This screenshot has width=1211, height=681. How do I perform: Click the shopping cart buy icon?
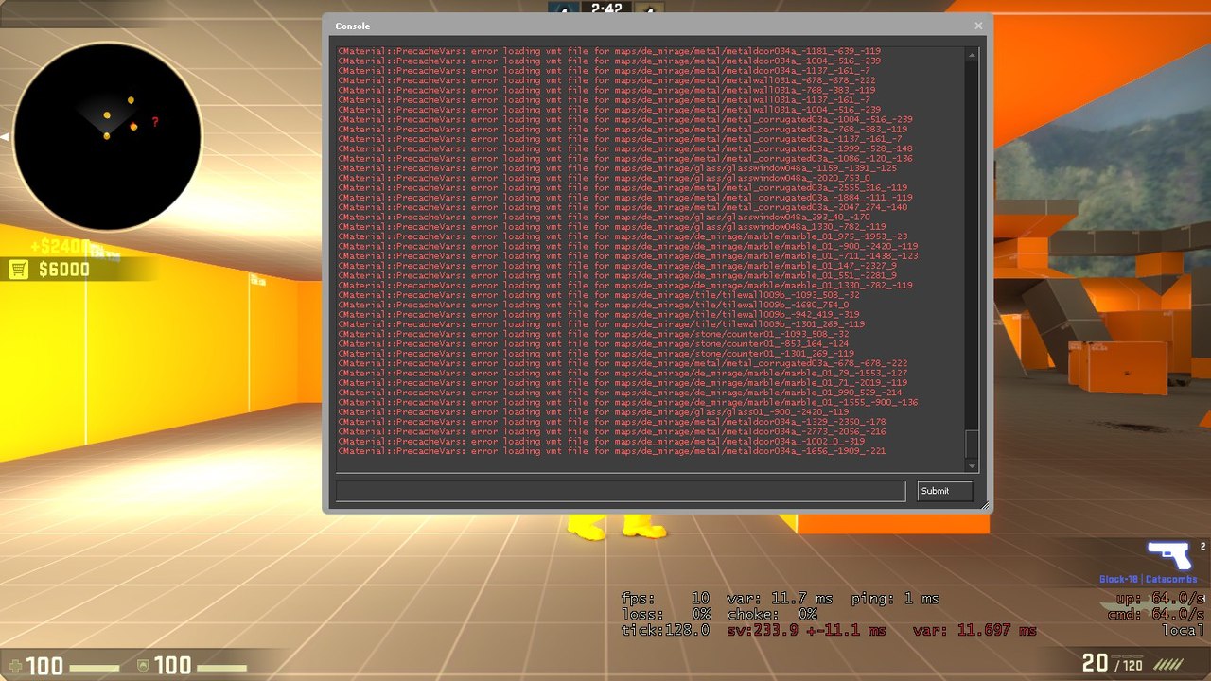point(18,271)
